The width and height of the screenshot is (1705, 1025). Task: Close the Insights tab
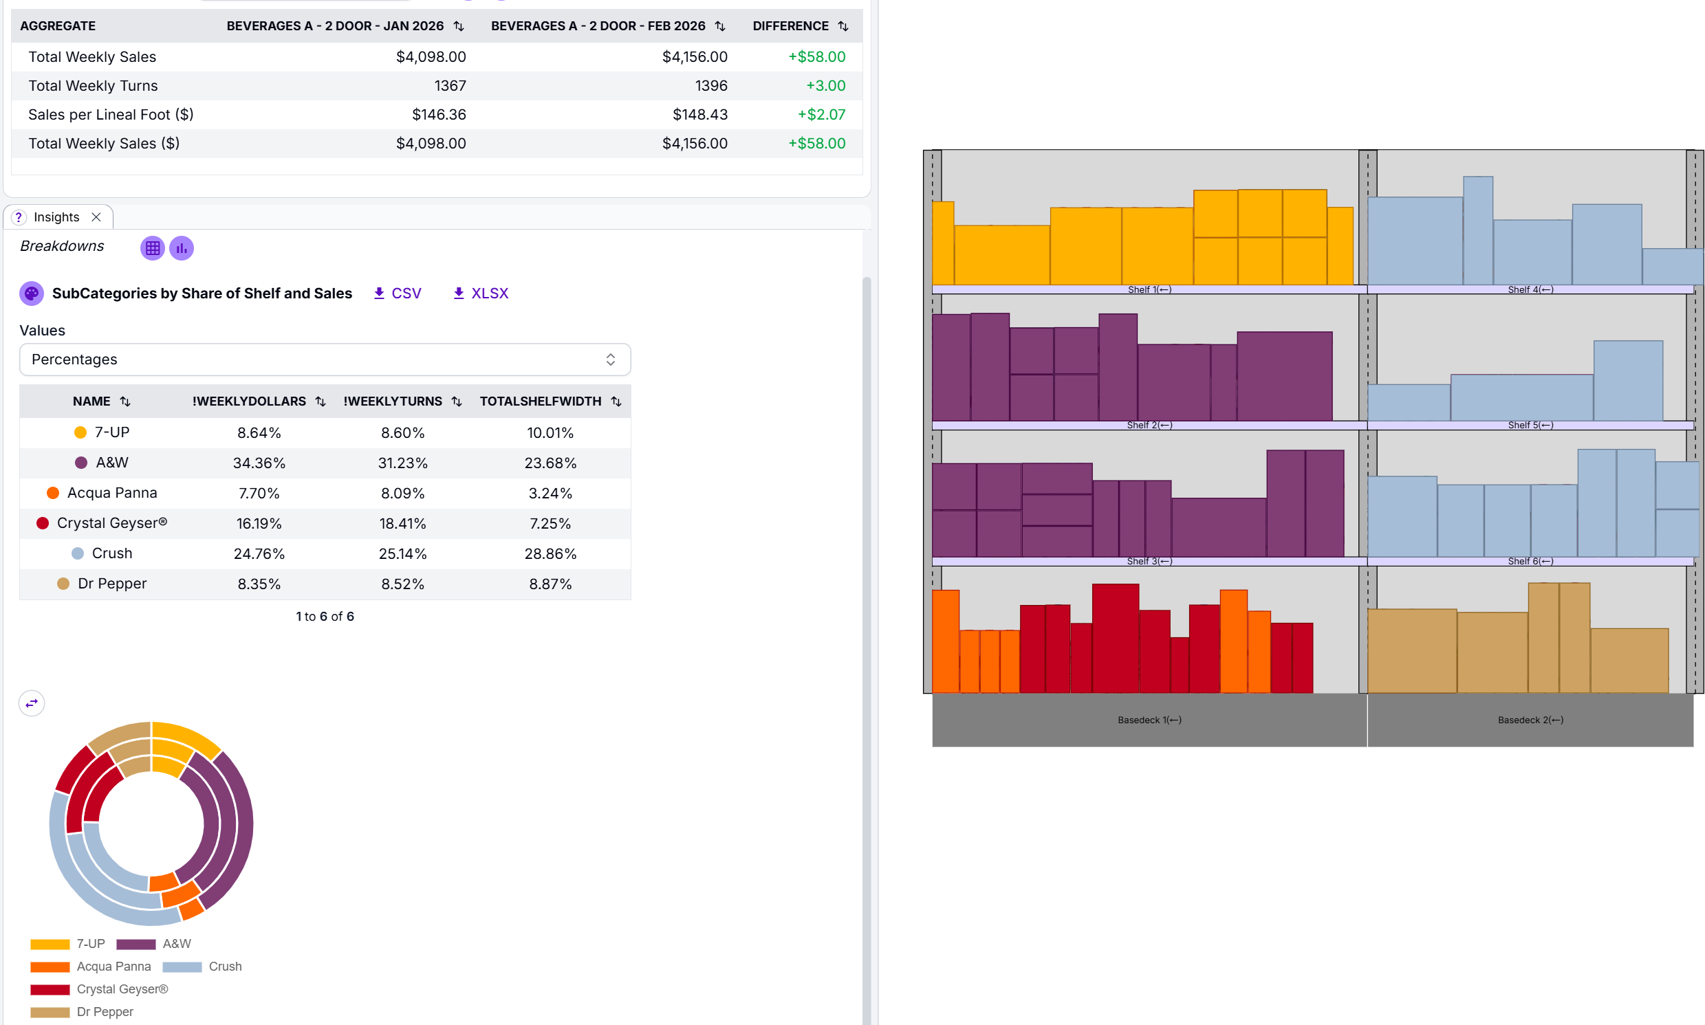coord(96,217)
